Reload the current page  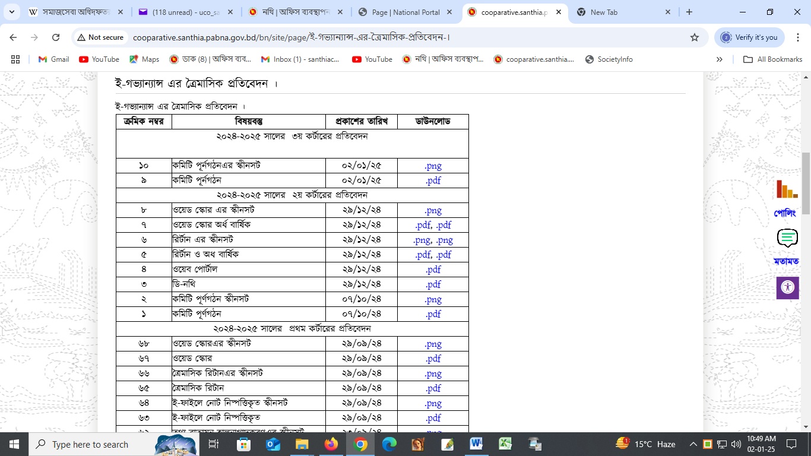pos(56,37)
